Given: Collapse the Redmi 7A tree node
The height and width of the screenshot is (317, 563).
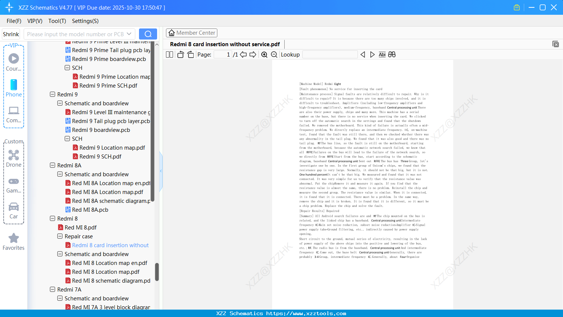Looking at the screenshot, I should point(52,289).
